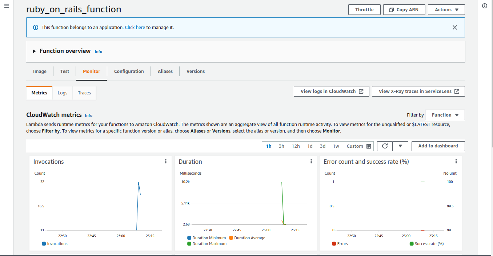
Task: Select the Traces sub-tab
Action: [x=84, y=93]
